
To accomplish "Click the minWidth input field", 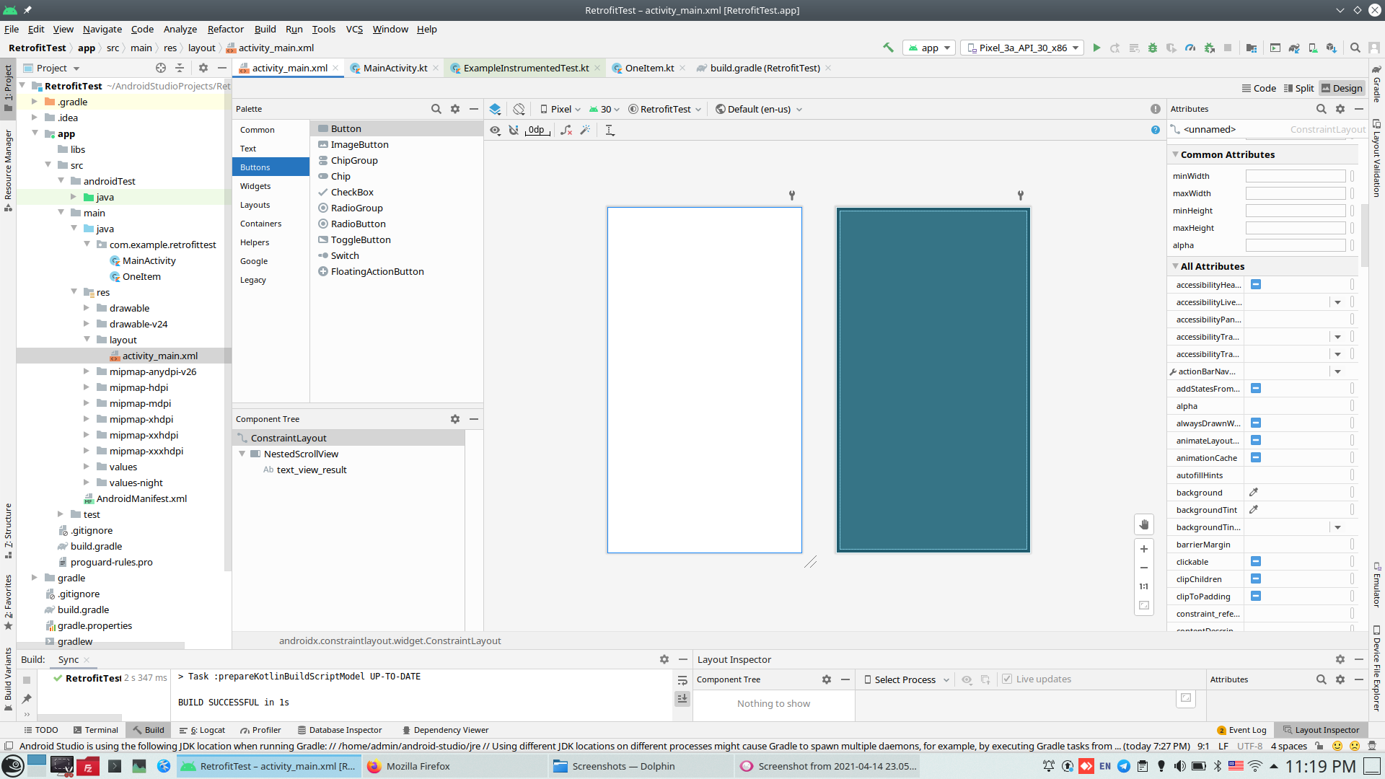I will [x=1295, y=176].
